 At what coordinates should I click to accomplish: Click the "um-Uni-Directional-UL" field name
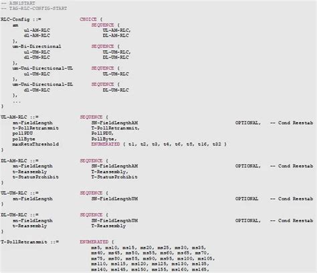[43, 68]
